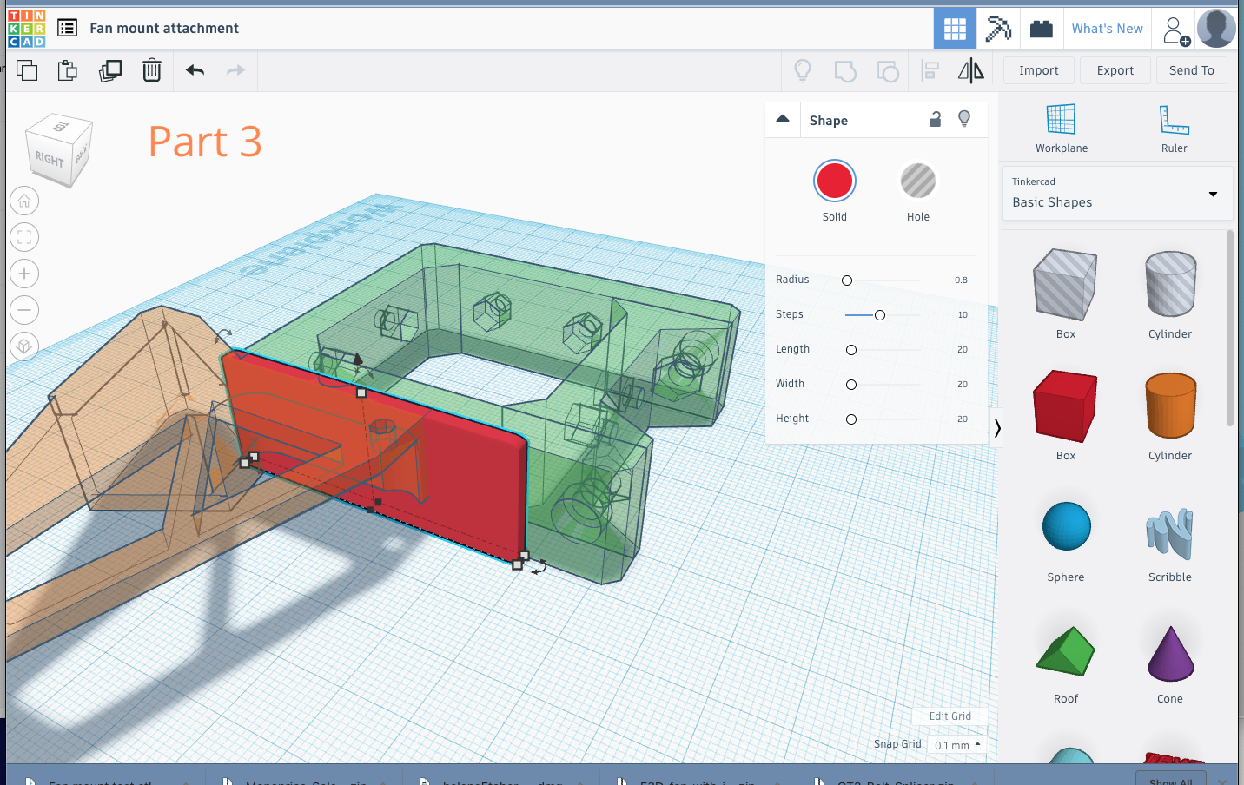This screenshot has height=785, width=1244.
Task: Click the Copy tool
Action: pos(27,70)
